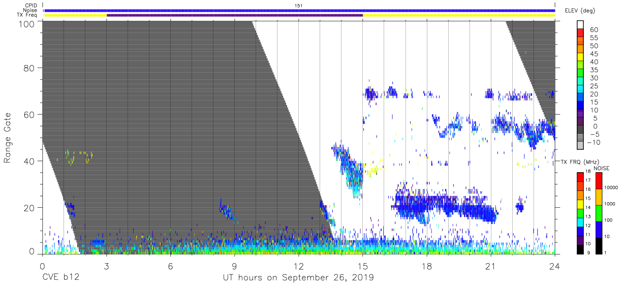Click x-axis tick label 15
The image size is (624, 288).
[362, 266]
